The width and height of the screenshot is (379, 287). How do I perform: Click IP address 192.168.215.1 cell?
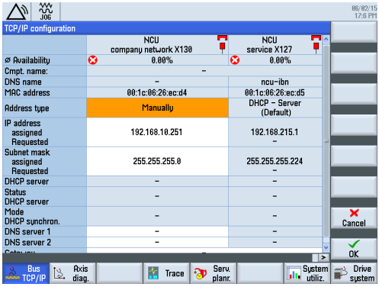(x=275, y=132)
